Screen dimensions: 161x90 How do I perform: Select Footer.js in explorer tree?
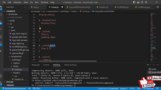(x=16, y=69)
